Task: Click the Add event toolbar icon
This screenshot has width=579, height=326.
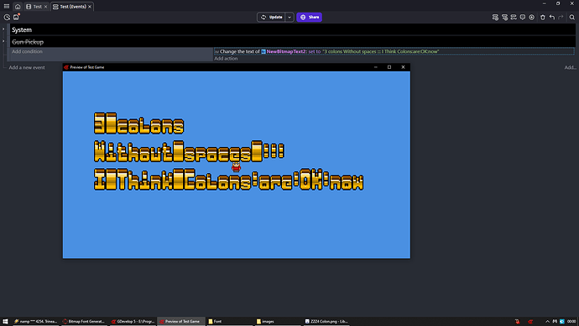Action: (495, 18)
